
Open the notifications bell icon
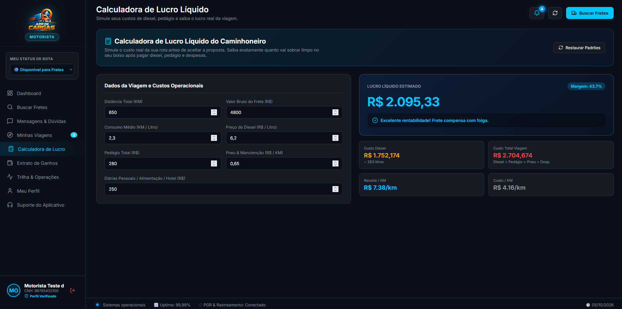(536, 13)
